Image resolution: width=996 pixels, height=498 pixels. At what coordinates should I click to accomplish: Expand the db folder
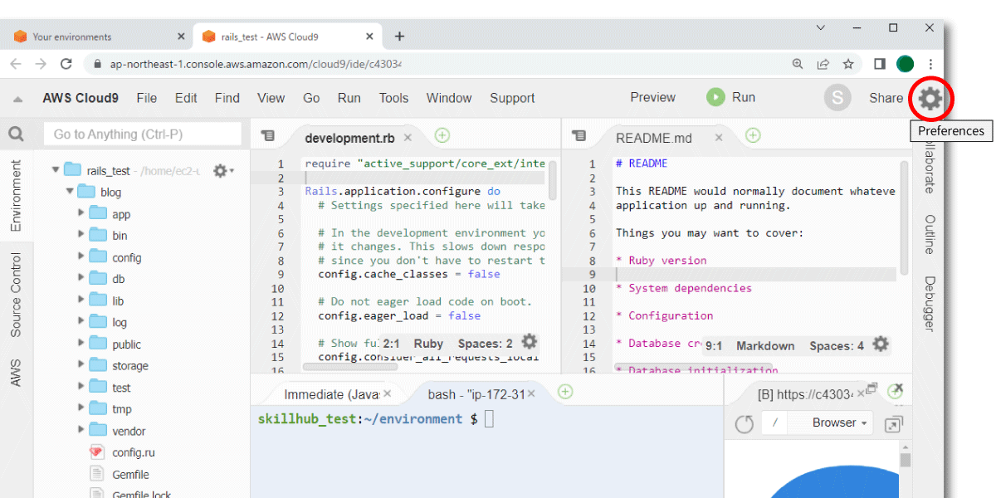coord(81,278)
